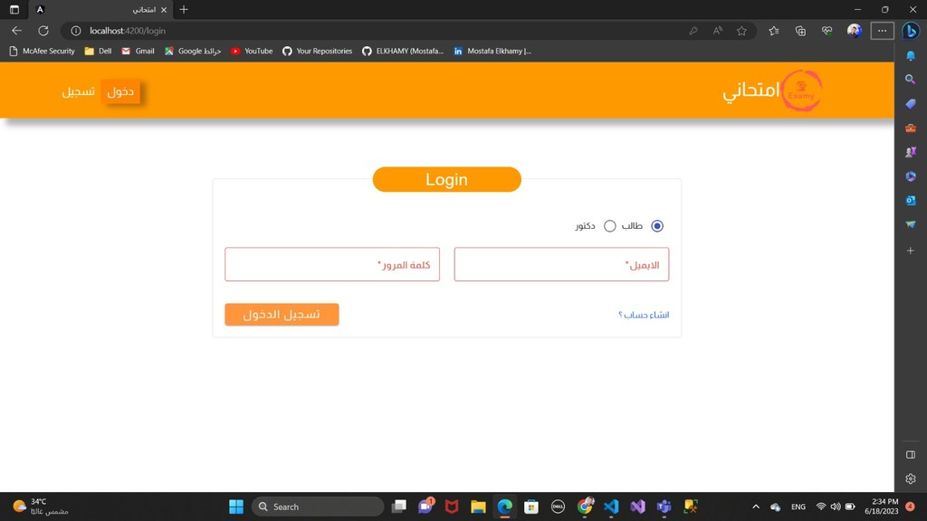This screenshot has height=521, width=927.
Task: Focus the الايميل email field
Action: [x=561, y=264]
